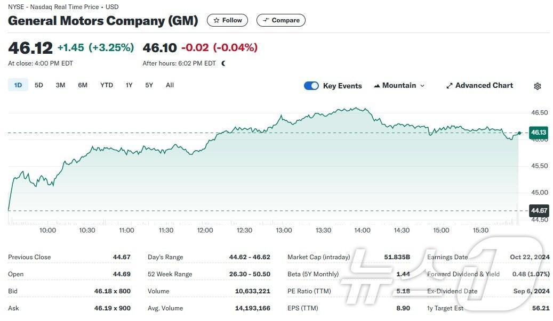Select the 3M chart range
The image size is (553, 321).
[x=60, y=85]
